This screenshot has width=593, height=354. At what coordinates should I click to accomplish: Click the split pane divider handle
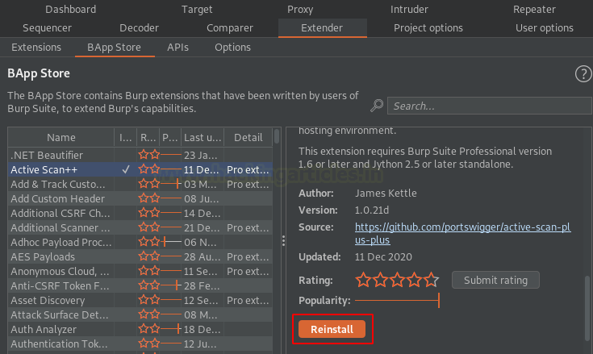coord(284,241)
